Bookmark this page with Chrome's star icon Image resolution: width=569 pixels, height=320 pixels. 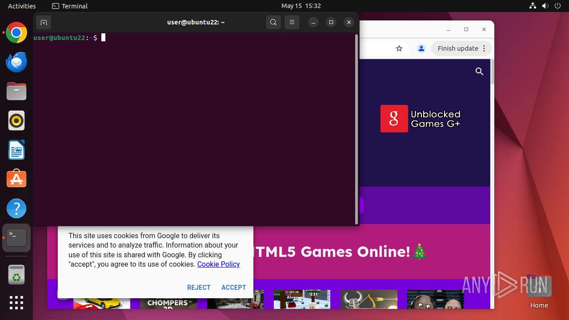click(x=399, y=48)
